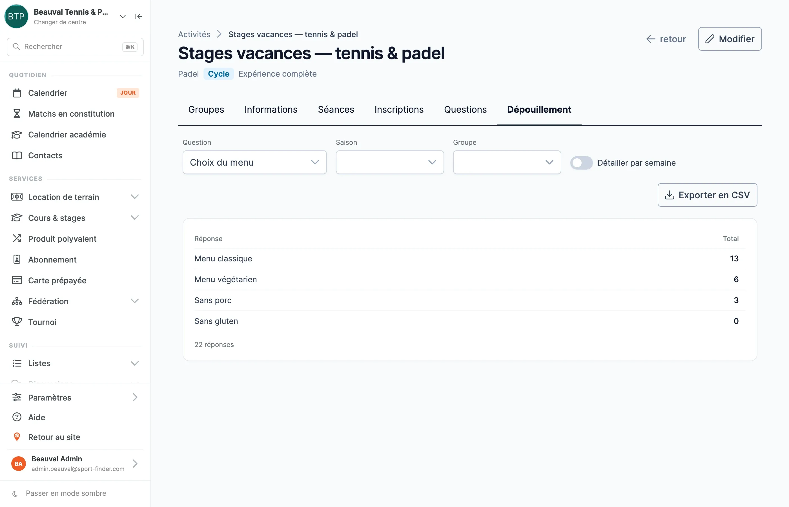
Task: Click the Menu végétarien response row
Action: (469, 279)
